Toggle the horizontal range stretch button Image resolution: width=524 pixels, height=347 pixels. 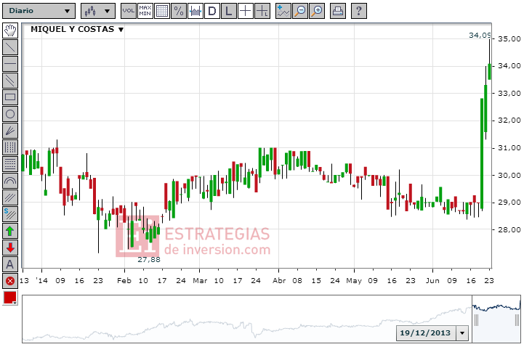tap(196, 11)
